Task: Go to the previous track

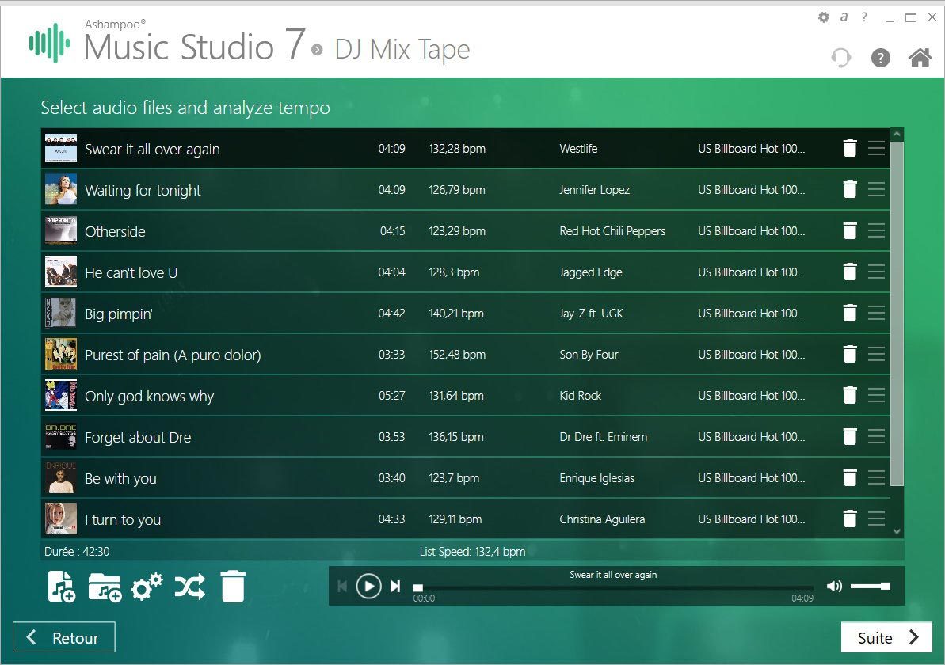Action: [342, 586]
